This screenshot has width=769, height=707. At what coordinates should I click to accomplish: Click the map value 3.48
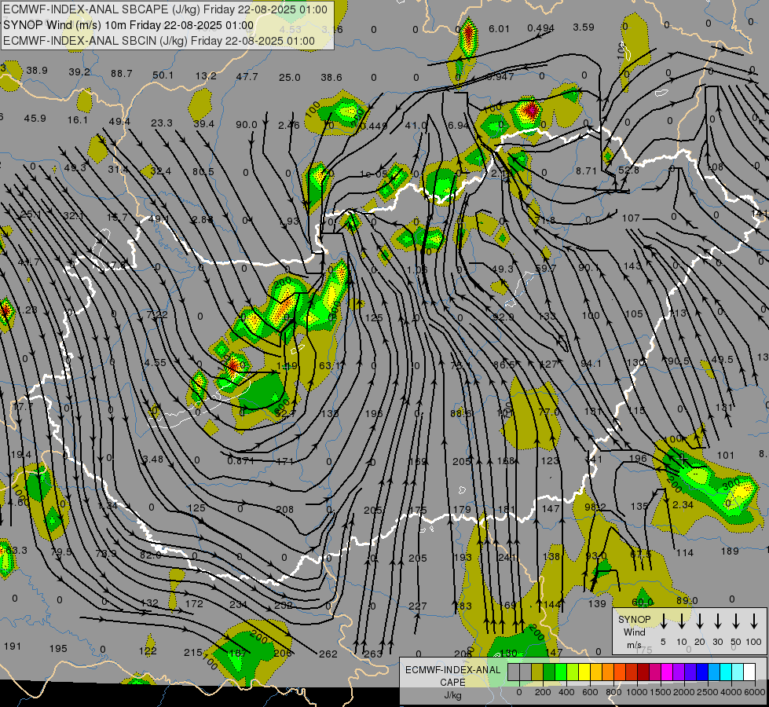click(152, 460)
